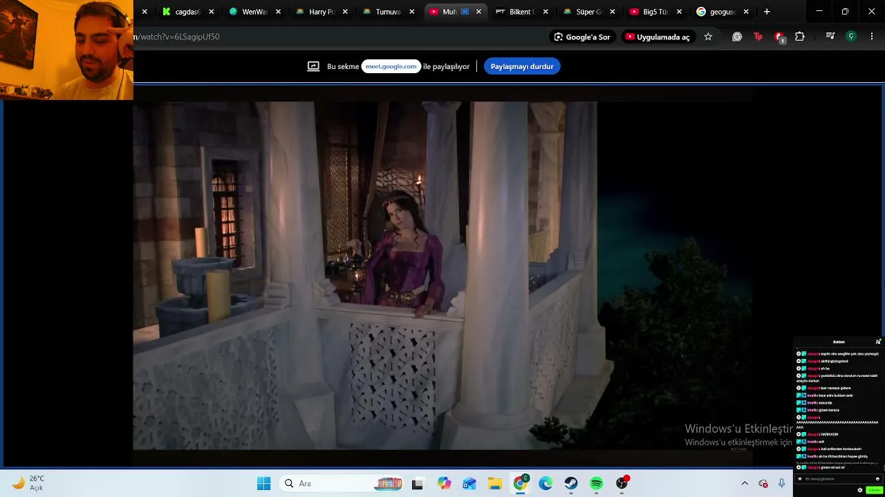Close the WenWar tab

pyautogui.click(x=278, y=12)
